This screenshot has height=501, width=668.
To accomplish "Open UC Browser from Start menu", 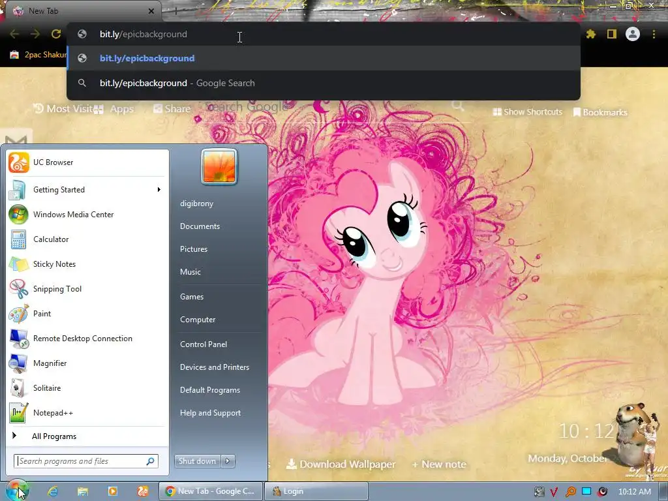I will [x=87, y=162].
